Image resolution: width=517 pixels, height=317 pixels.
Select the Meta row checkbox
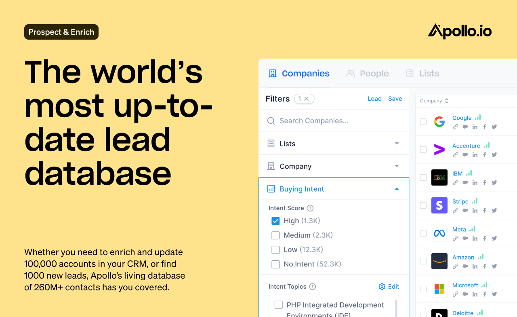(423, 233)
